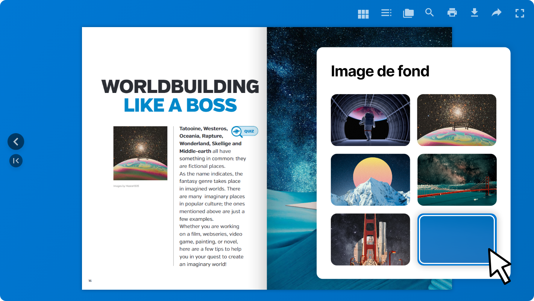Choose the bridge tower and city background
The width and height of the screenshot is (534, 301).
(x=370, y=239)
